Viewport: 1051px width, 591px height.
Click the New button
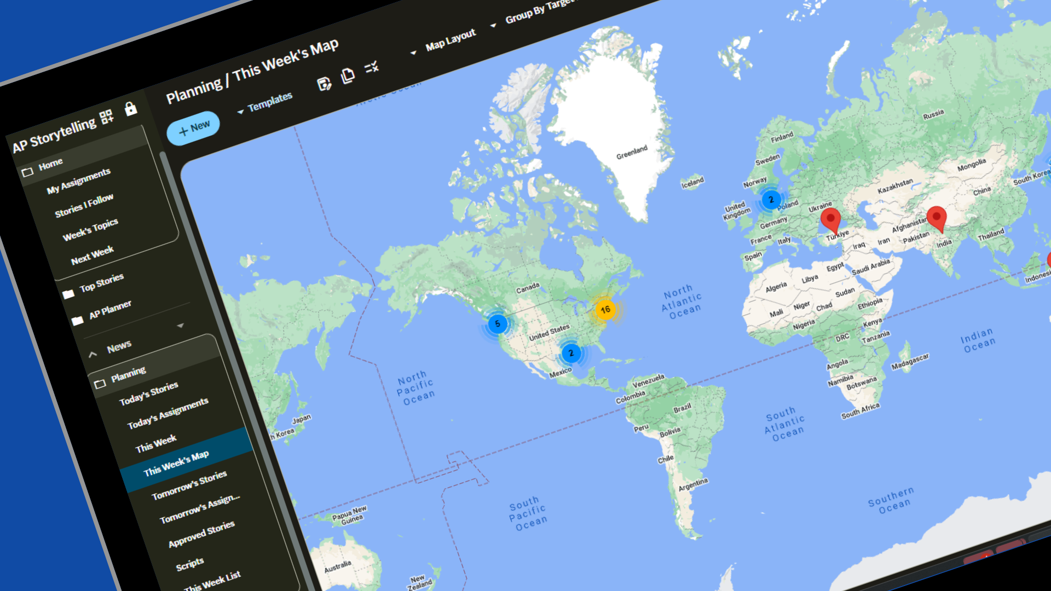[x=194, y=127]
